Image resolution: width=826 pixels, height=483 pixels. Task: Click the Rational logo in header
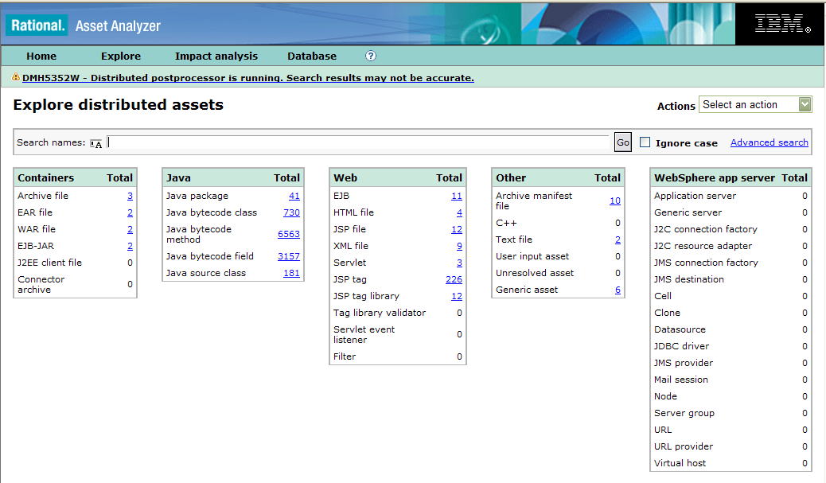pyautogui.click(x=37, y=25)
